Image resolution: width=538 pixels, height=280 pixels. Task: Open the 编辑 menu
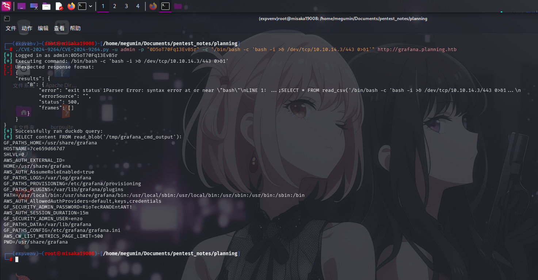[43, 28]
